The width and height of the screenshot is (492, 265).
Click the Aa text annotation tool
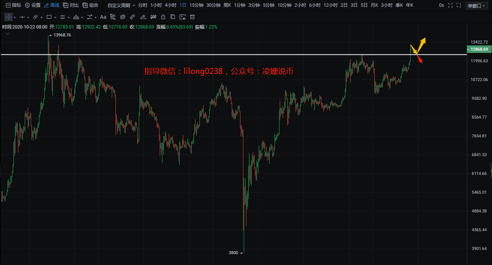(103, 17)
